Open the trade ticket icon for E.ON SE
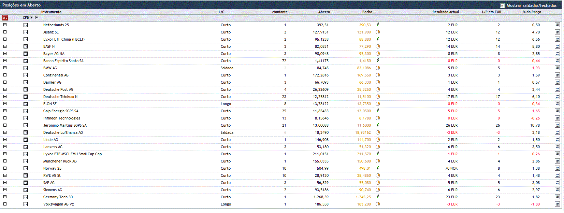This screenshot has height=213, width=564. click(26, 104)
